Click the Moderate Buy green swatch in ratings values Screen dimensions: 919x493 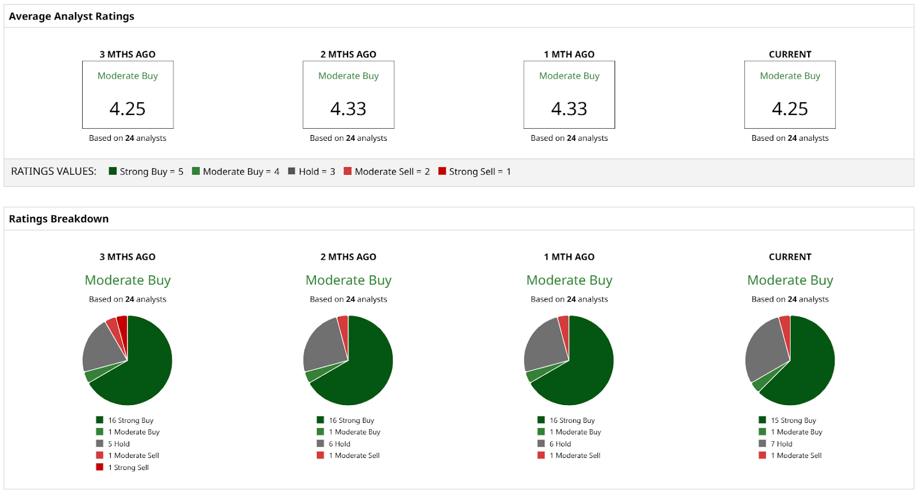pos(196,171)
